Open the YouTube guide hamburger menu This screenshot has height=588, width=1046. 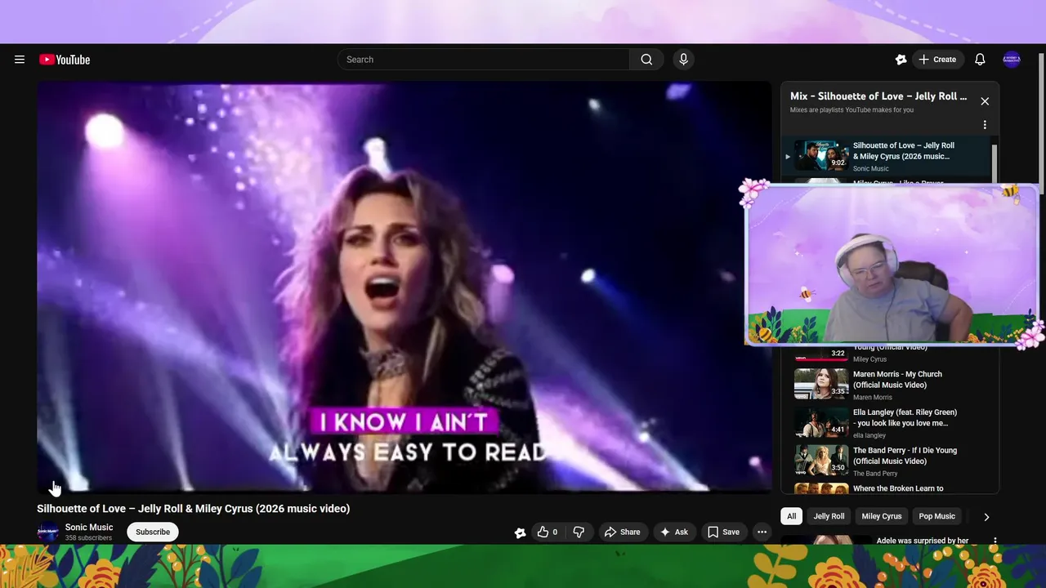point(20,60)
